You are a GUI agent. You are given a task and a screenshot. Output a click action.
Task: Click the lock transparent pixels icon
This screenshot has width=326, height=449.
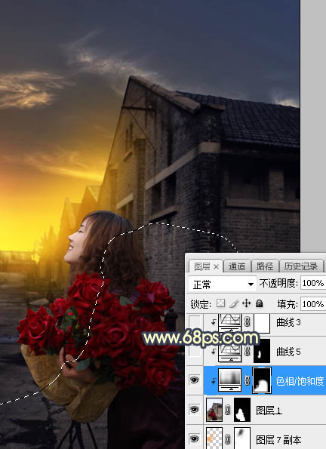(220, 303)
